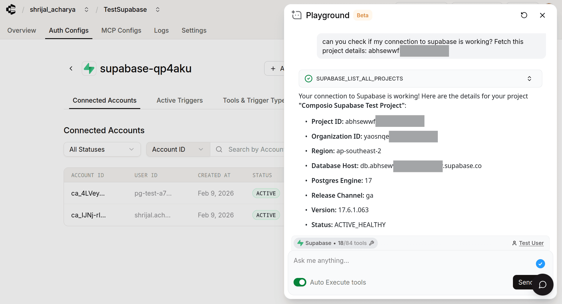This screenshot has width=562, height=304.
Task: Click the user message about supabase connection
Action: point(431,46)
